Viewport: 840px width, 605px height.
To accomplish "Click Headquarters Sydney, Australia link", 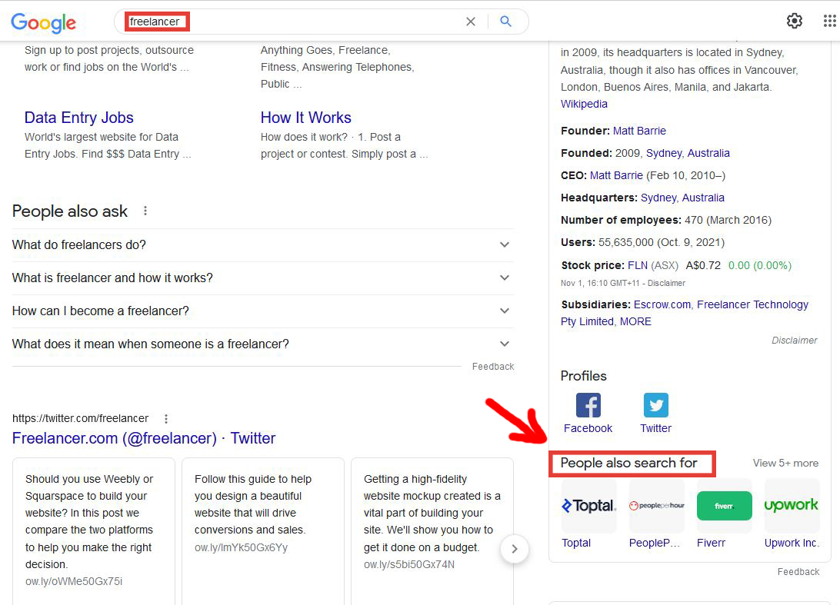I will [x=682, y=198].
